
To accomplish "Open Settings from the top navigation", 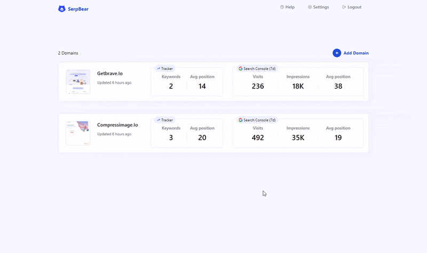I will coord(318,7).
